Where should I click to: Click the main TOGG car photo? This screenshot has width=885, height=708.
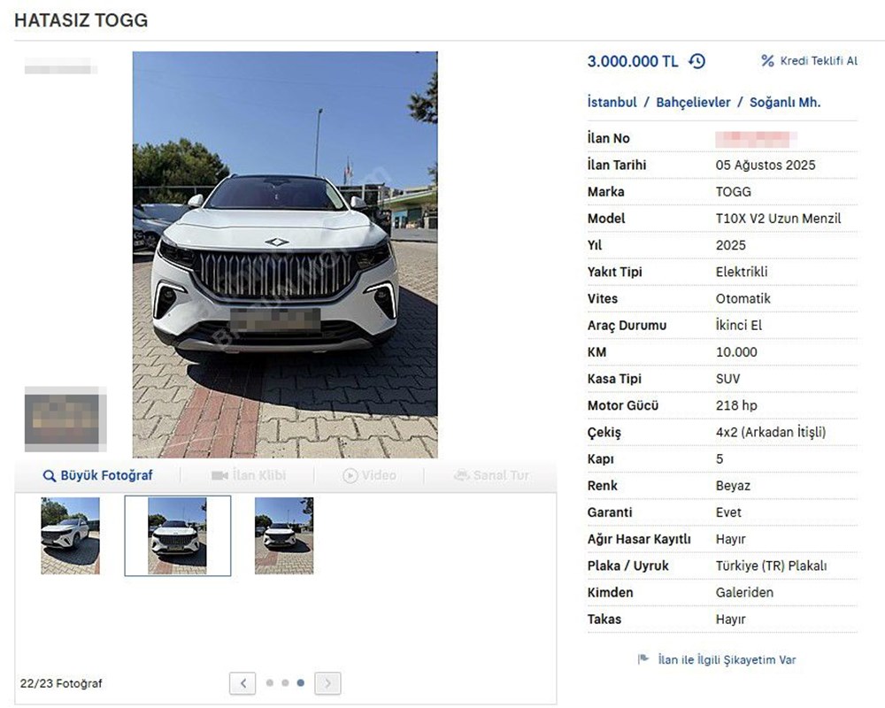(285, 254)
